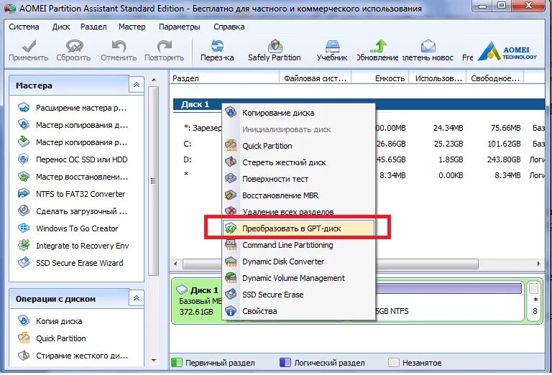Image resolution: width=552 pixels, height=375 pixels.
Task: Choose Dynamic Disk Converter
Action: 298,261
